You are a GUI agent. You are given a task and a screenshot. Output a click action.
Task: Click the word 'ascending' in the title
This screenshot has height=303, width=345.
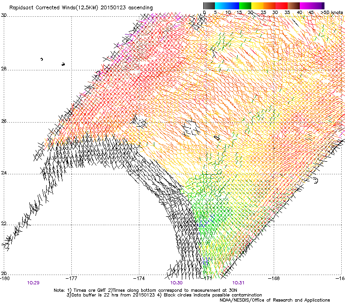click(x=140, y=8)
